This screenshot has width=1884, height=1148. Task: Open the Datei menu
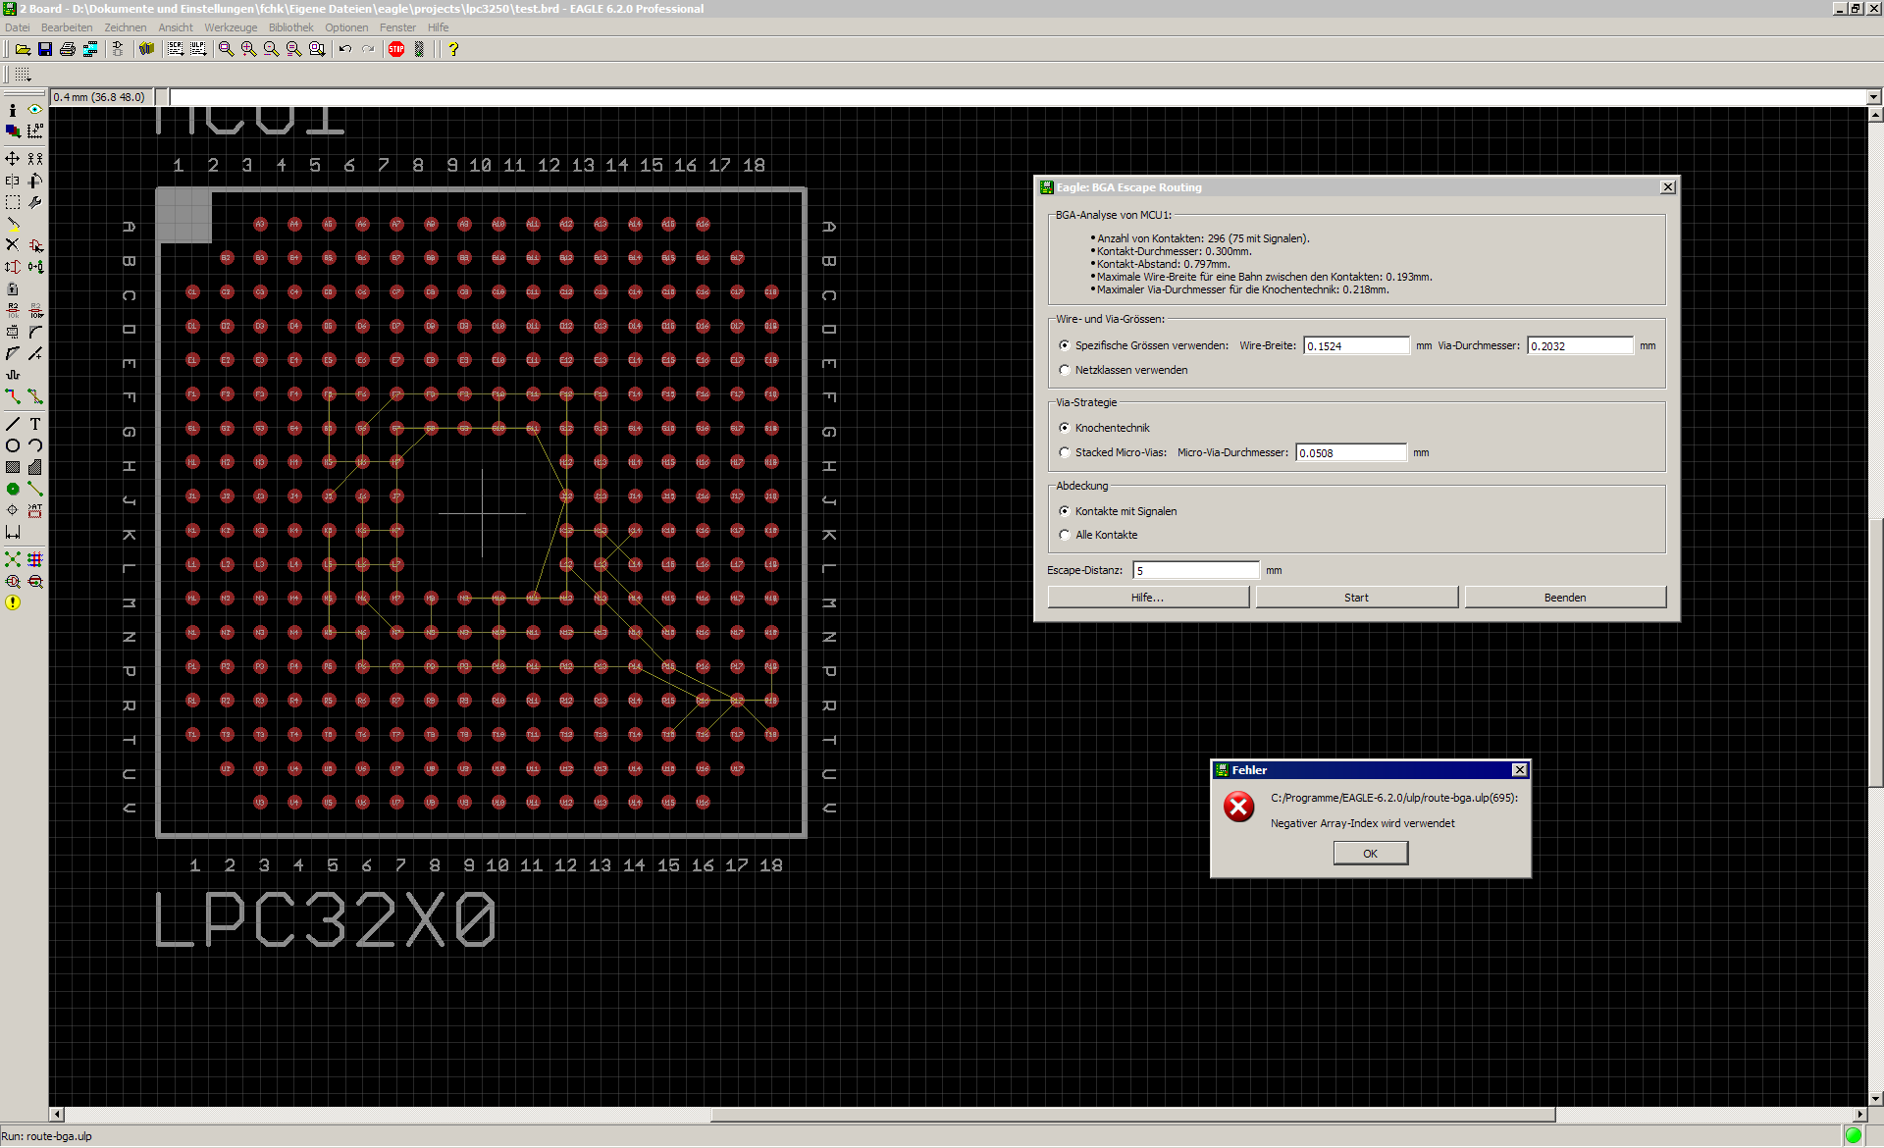(18, 27)
